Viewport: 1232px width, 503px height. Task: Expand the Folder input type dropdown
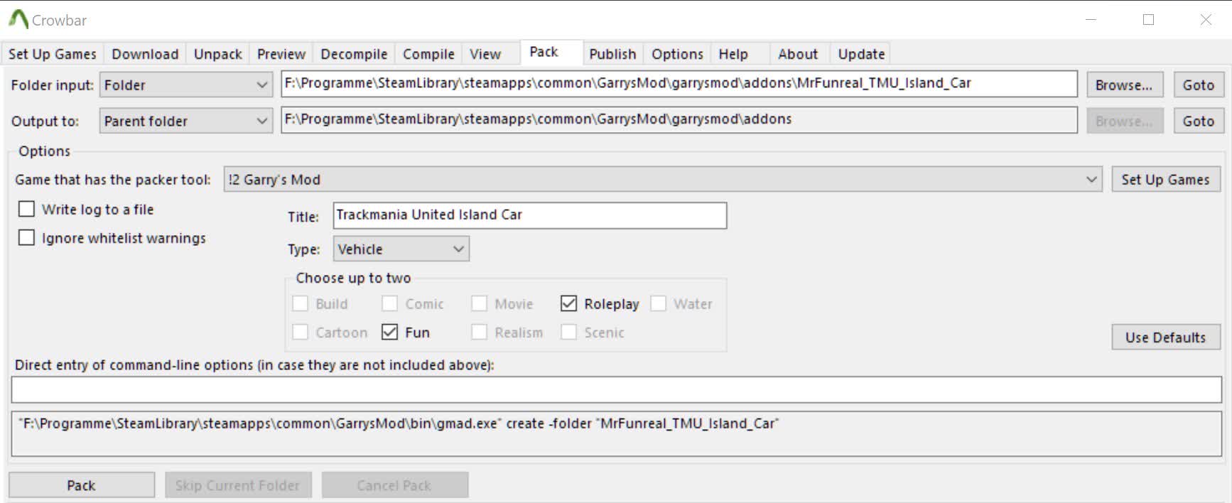tap(186, 85)
